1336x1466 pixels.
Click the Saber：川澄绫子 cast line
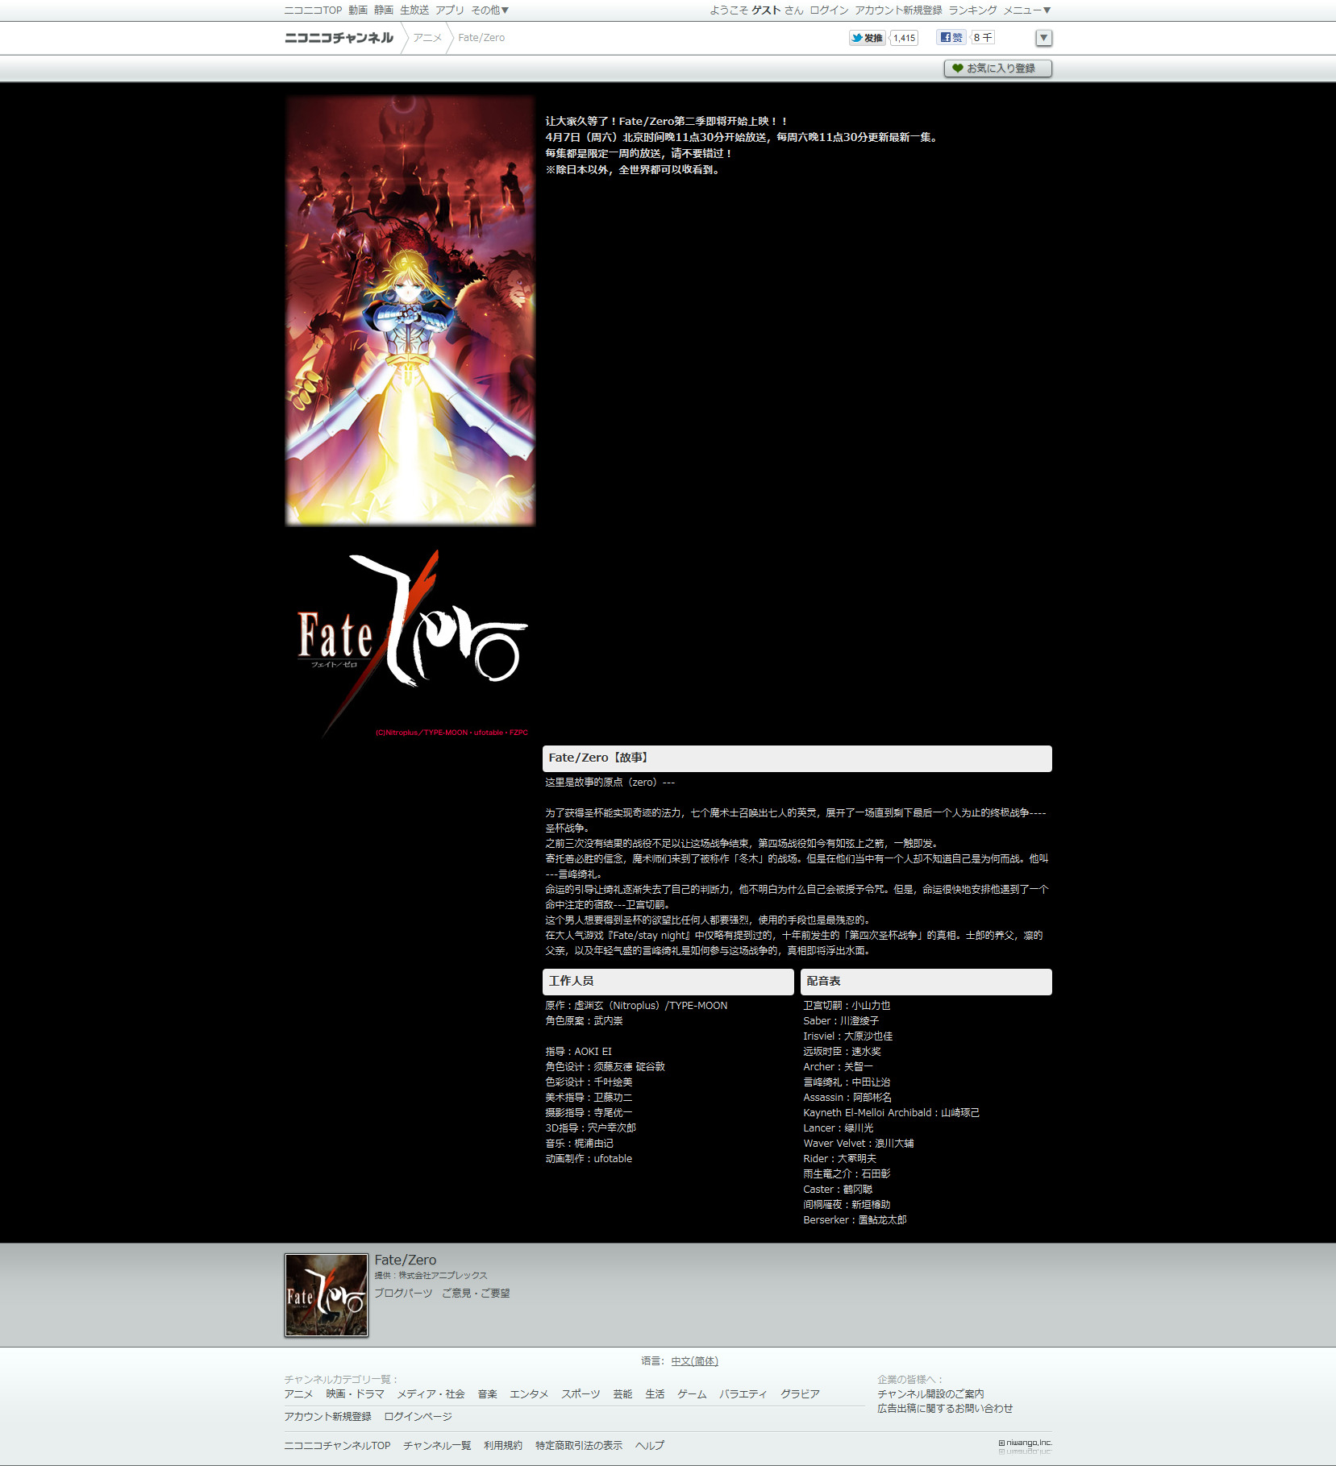pos(841,1021)
